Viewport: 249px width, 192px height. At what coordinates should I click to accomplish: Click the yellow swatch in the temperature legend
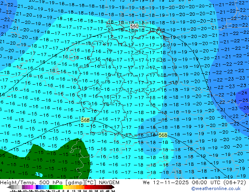(x=64, y=187)
